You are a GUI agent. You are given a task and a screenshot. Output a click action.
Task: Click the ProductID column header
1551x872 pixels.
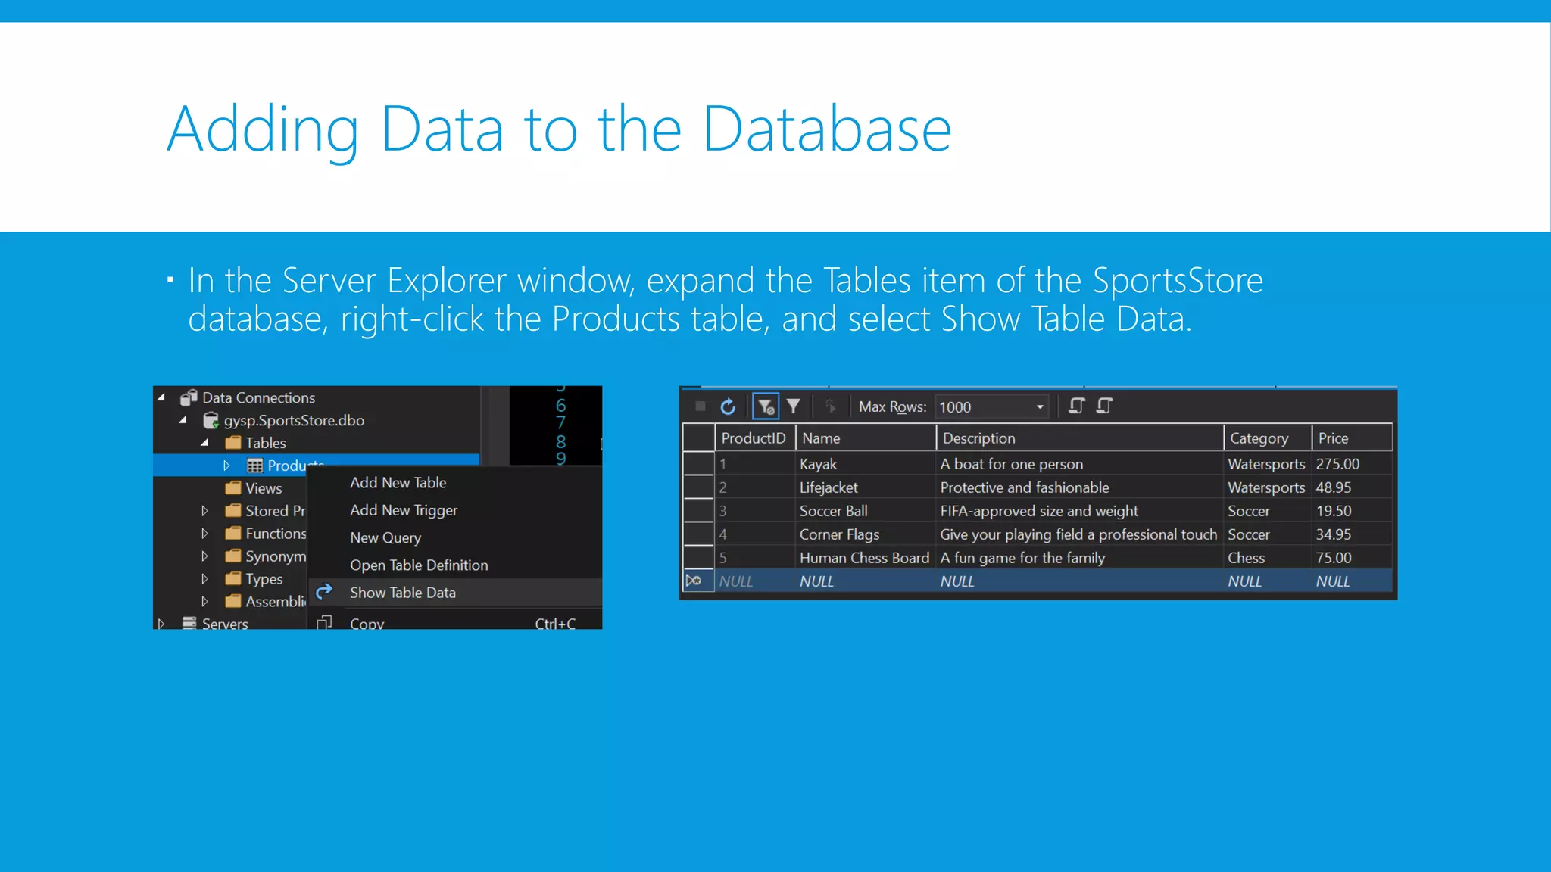(755, 438)
